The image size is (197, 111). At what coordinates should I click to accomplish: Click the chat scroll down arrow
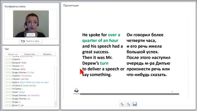point(55,105)
